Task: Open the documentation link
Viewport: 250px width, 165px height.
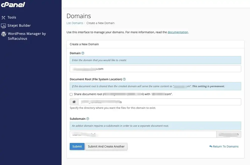Action: 177,32
